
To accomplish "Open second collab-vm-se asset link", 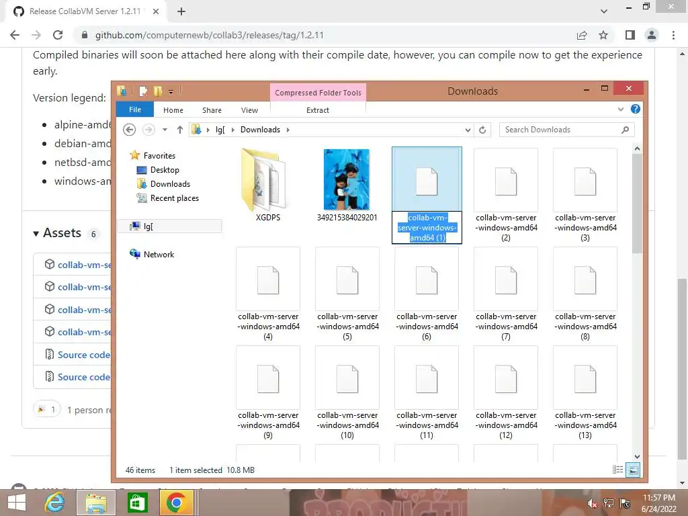I will coord(85,287).
